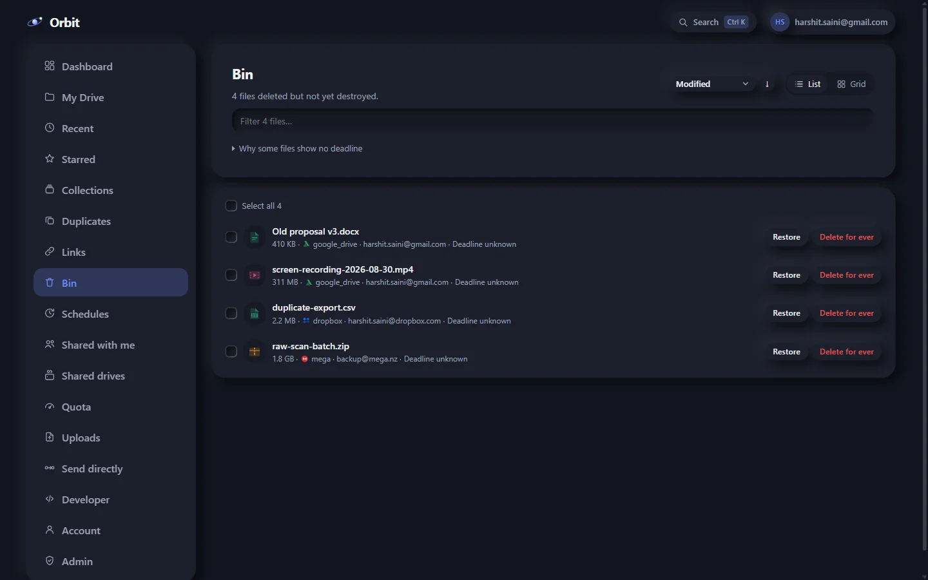Open the harshit.saini@gmail.com account menu
Image resolution: width=928 pixels, height=580 pixels.
pos(832,22)
